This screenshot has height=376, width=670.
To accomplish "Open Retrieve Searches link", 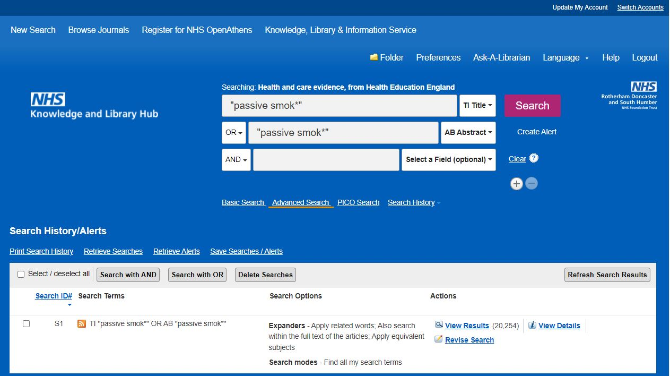I will pos(113,251).
